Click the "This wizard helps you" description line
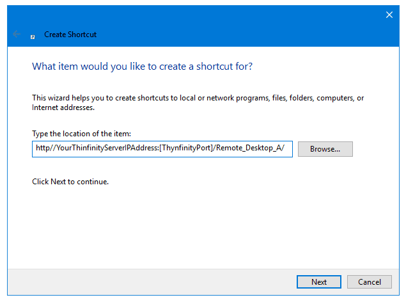Screen dimensions: 406x302 [x=198, y=98]
